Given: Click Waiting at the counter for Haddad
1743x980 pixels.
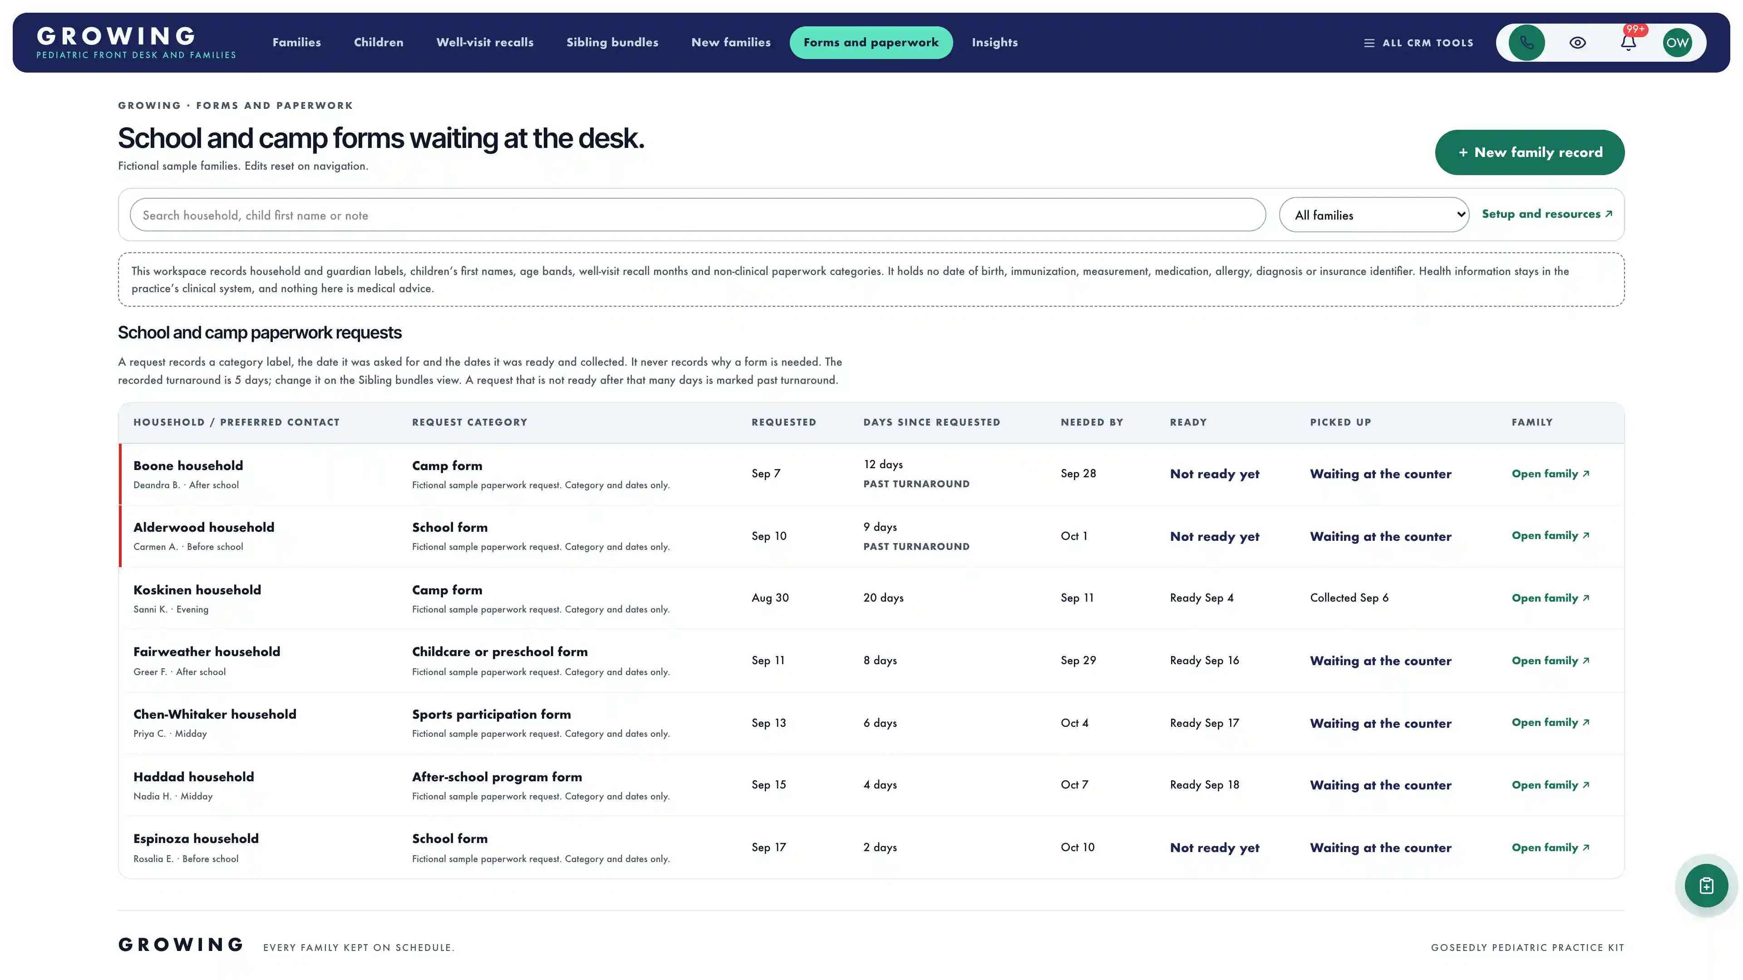Looking at the screenshot, I should point(1380,785).
